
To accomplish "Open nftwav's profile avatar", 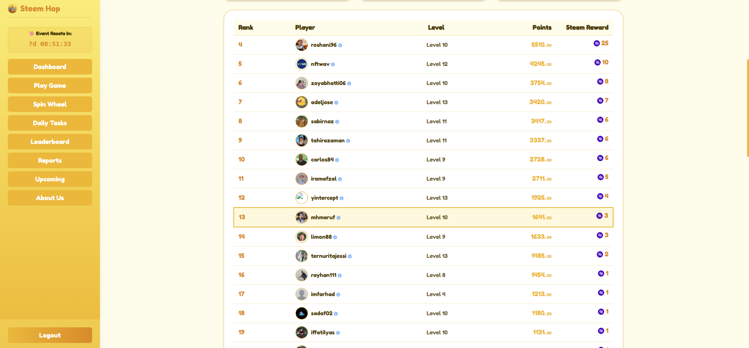I will point(302,64).
